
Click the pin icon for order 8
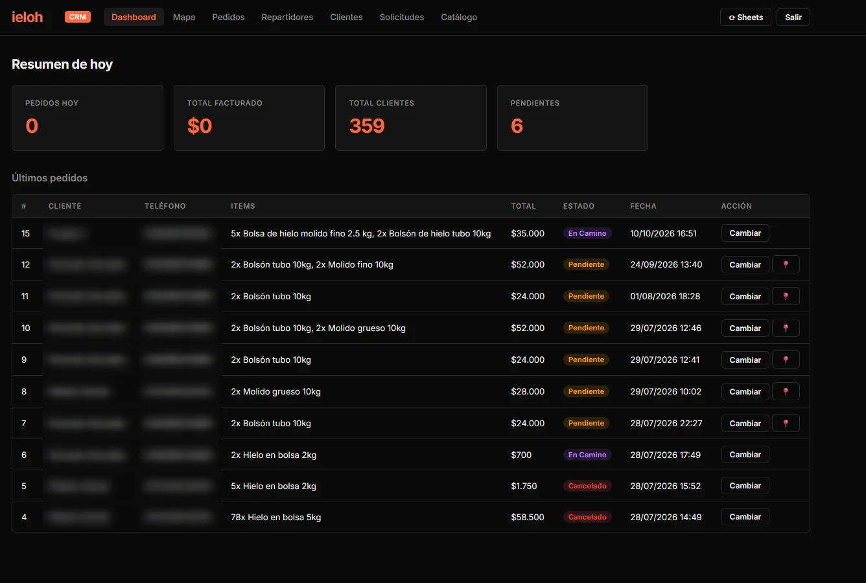[786, 391]
